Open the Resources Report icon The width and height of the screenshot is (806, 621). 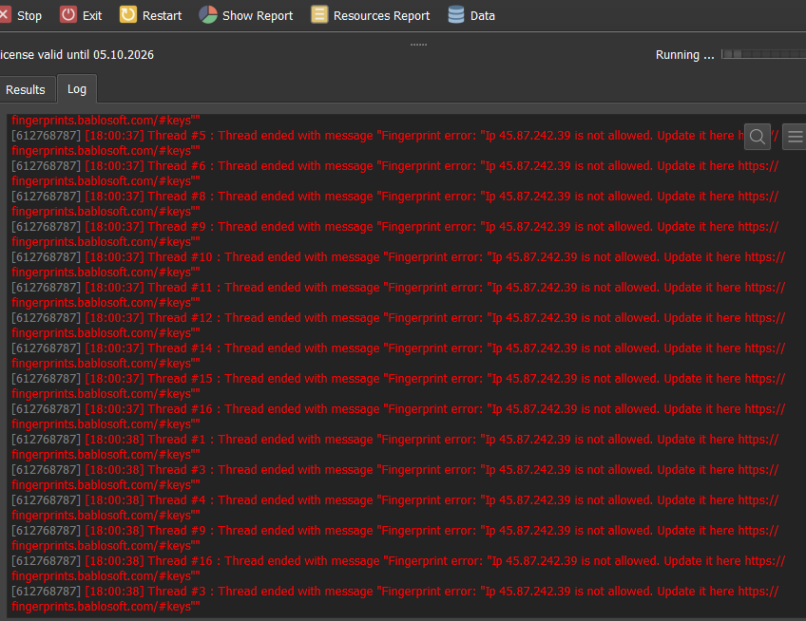tap(319, 15)
